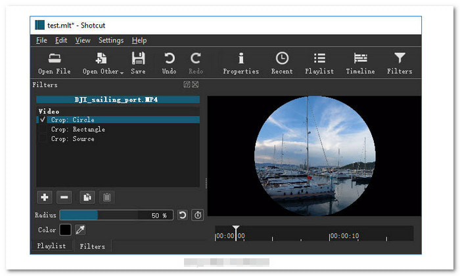Undo the last action

170,63
